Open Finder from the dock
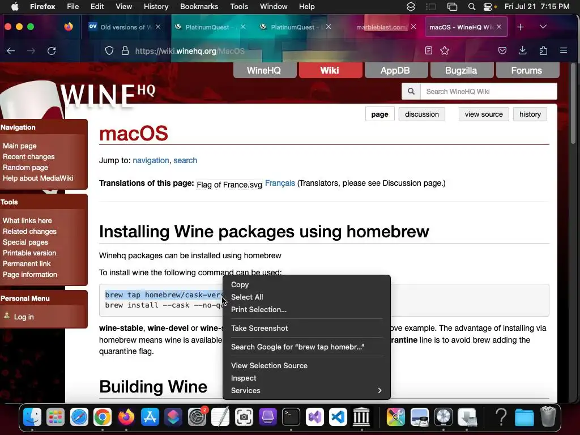Image resolution: width=580 pixels, height=435 pixels. 32,417
